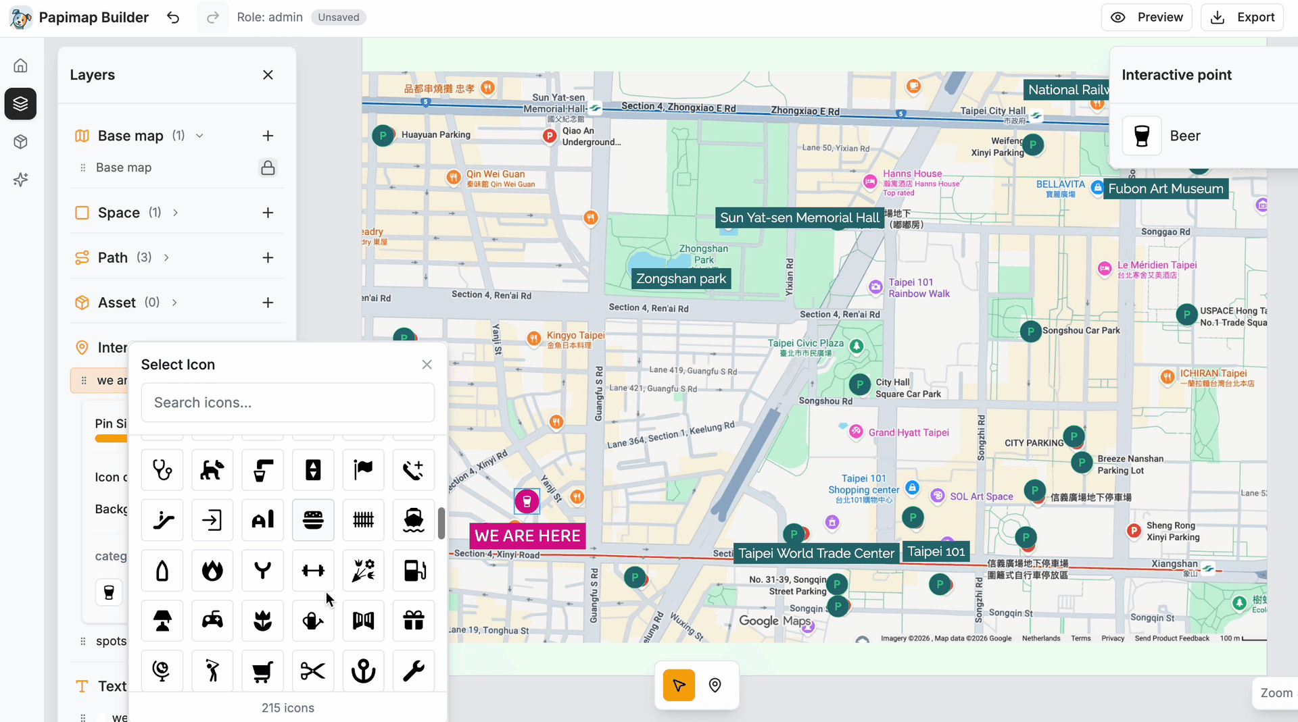
Task: Toggle the Base map lock
Action: 268,167
